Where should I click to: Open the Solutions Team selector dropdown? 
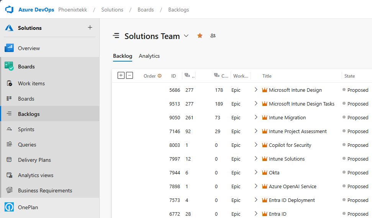tap(186, 36)
